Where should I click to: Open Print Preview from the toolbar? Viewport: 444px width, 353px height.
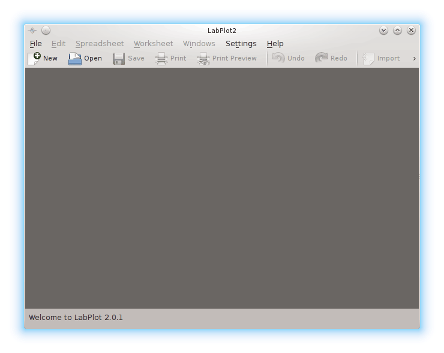tap(203, 58)
